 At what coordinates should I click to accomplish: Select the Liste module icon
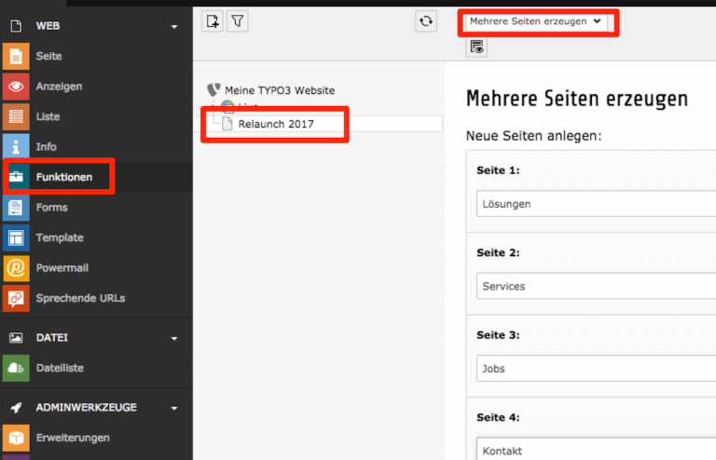click(x=16, y=116)
